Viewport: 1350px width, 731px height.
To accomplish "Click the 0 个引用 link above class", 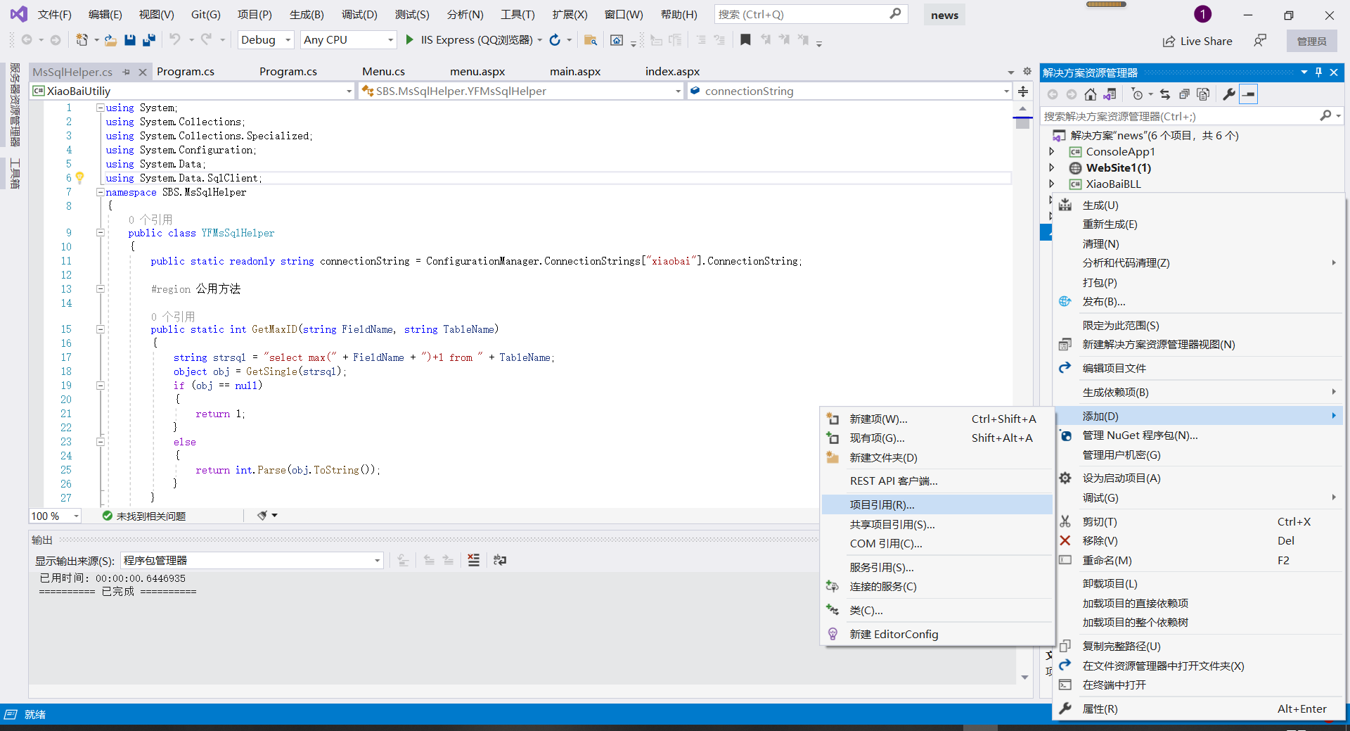I will 150,220.
